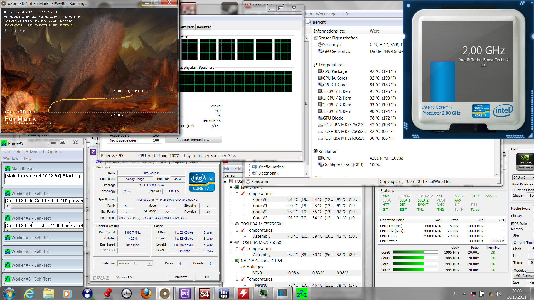This screenshot has height=300, width=534.
Task: Open the Test menu in Prime95
Action: coord(7,152)
